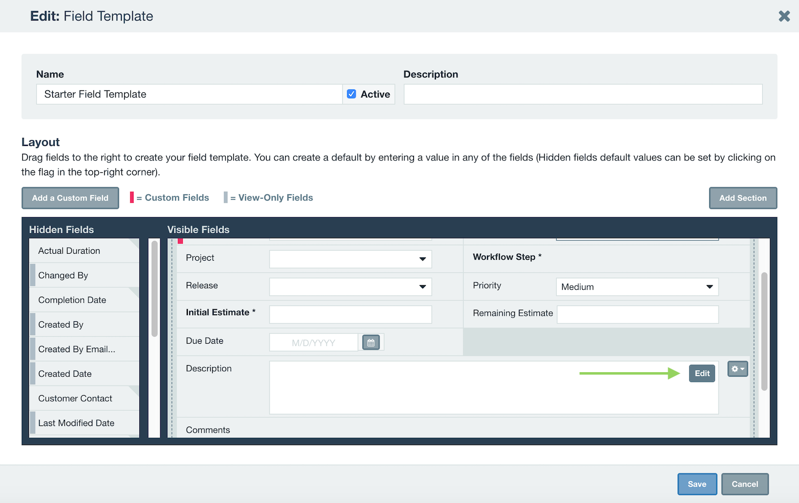Toggle the Active checkbox
799x503 pixels.
pos(352,94)
